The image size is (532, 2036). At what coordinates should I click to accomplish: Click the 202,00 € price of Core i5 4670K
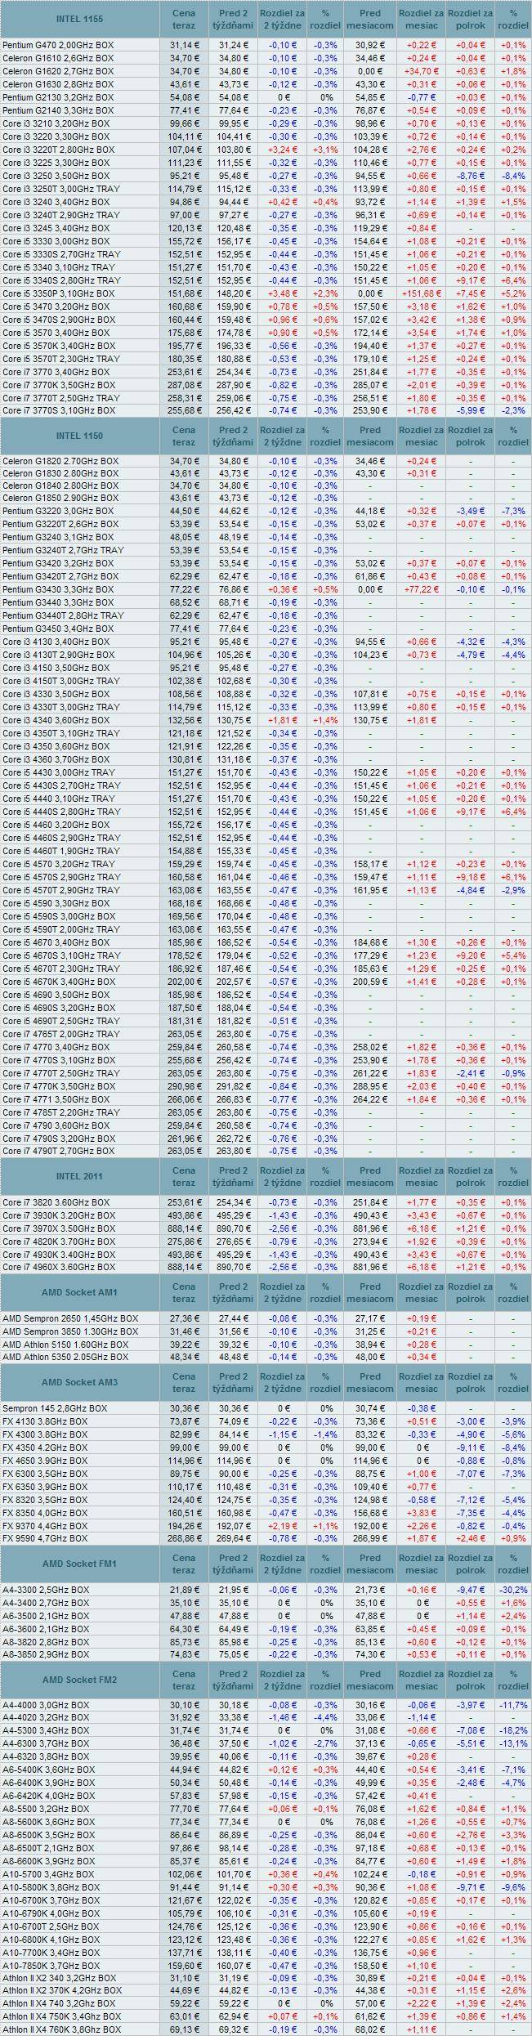[x=184, y=982]
